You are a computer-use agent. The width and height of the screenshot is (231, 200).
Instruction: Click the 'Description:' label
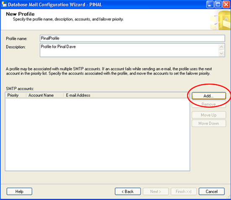click(x=16, y=47)
